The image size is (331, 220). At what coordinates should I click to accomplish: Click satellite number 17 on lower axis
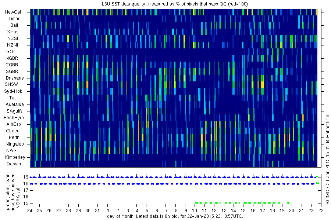pyautogui.click(x=26, y=190)
